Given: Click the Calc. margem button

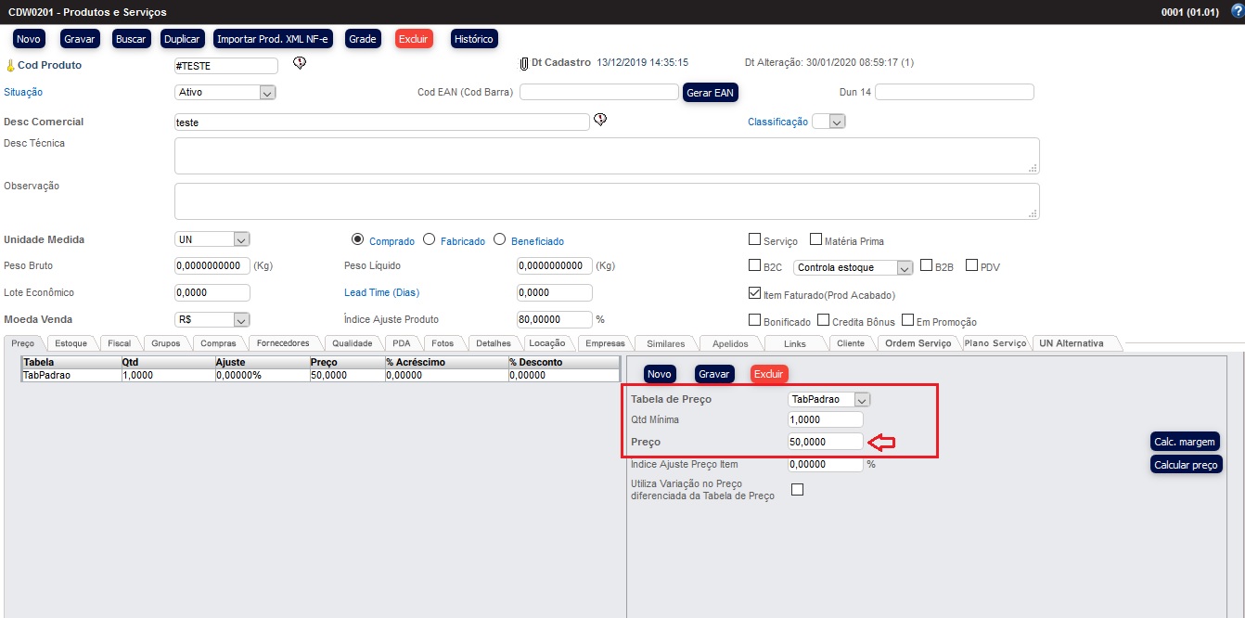Looking at the screenshot, I should [1185, 442].
